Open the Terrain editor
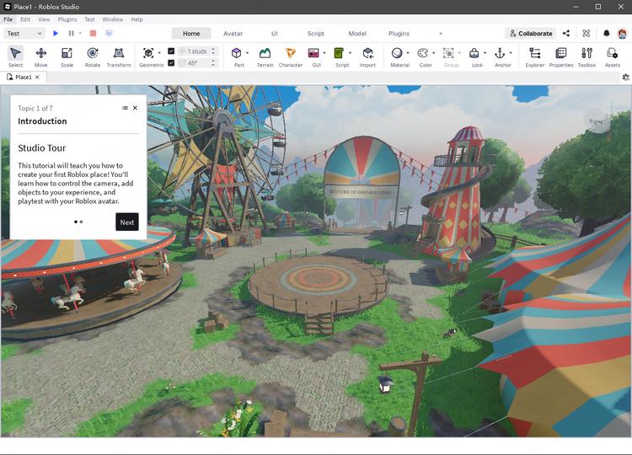 coord(265,56)
